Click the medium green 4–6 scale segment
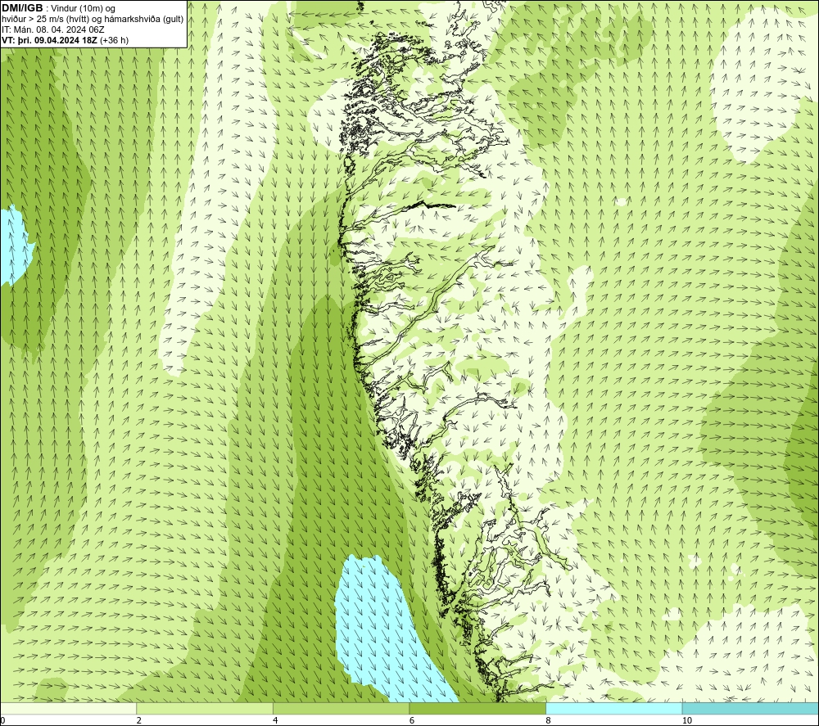The height and width of the screenshot is (726, 819). point(341,708)
